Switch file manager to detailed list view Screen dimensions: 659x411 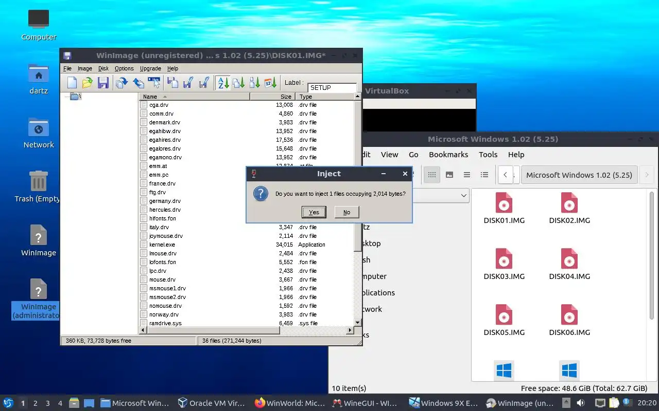pyautogui.click(x=484, y=175)
